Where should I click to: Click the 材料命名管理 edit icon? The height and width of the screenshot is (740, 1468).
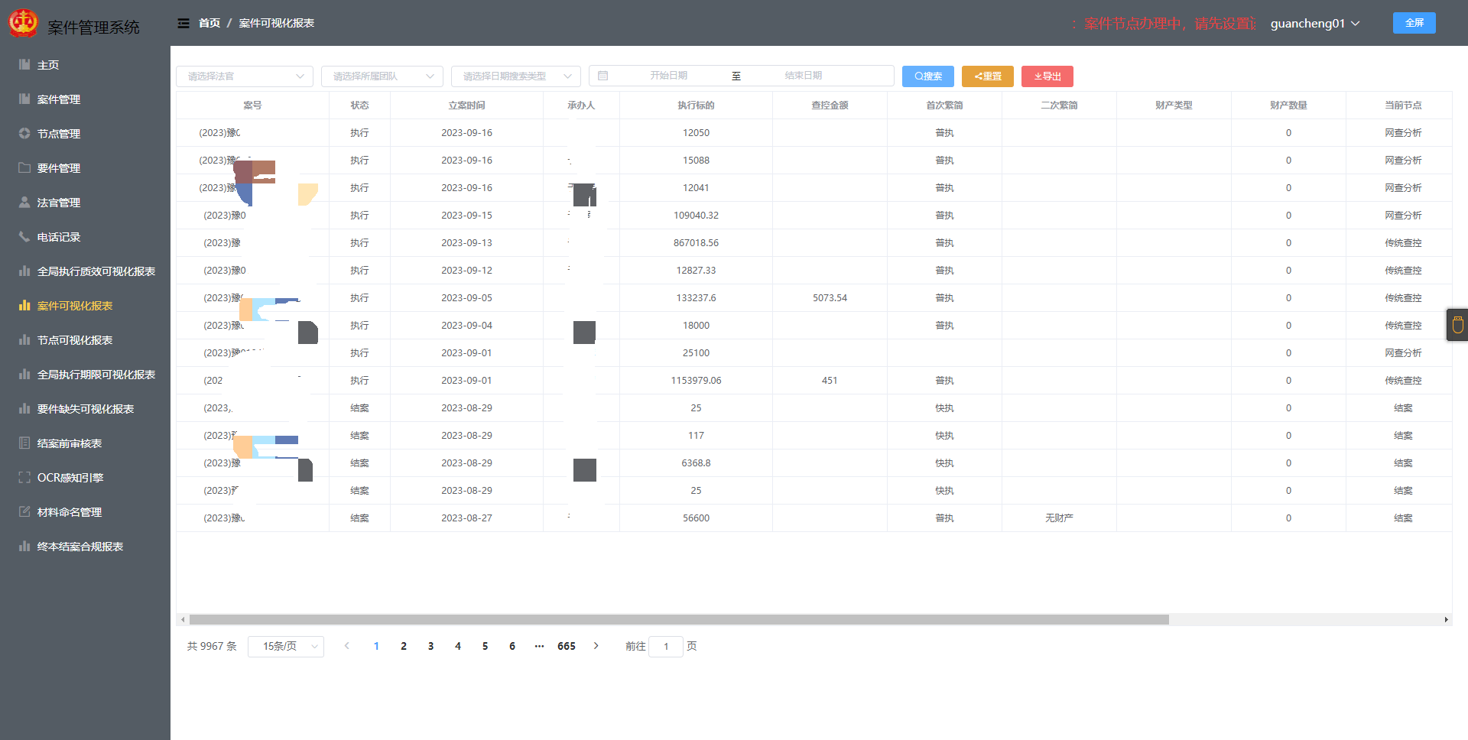click(x=24, y=512)
